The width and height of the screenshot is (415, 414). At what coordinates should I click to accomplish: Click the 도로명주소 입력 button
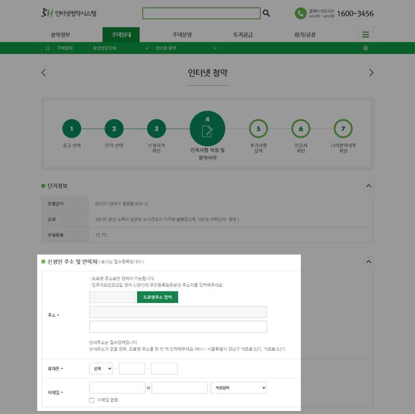(157, 297)
